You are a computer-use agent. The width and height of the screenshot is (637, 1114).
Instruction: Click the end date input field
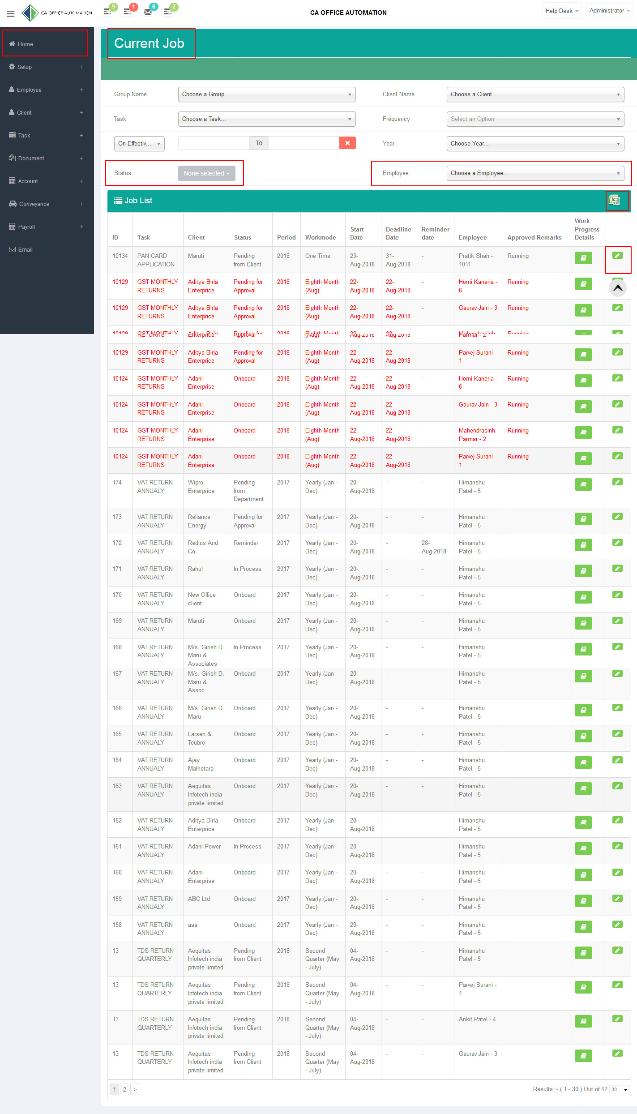pyautogui.click(x=304, y=143)
